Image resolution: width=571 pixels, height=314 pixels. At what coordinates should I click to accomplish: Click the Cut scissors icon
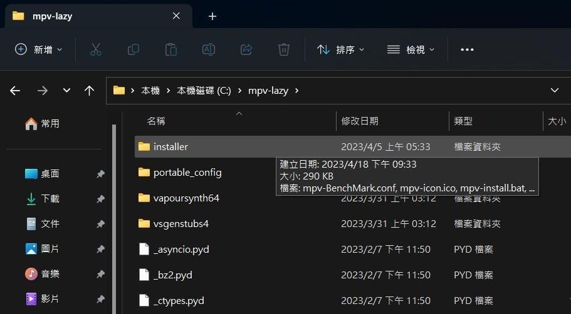[x=95, y=49]
